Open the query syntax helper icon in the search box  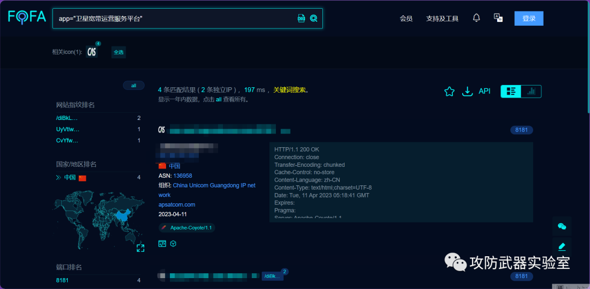click(x=301, y=19)
